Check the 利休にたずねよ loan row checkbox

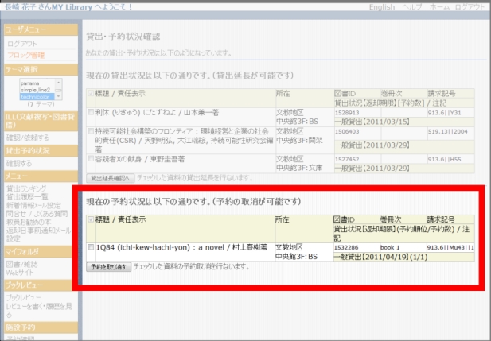(x=91, y=112)
